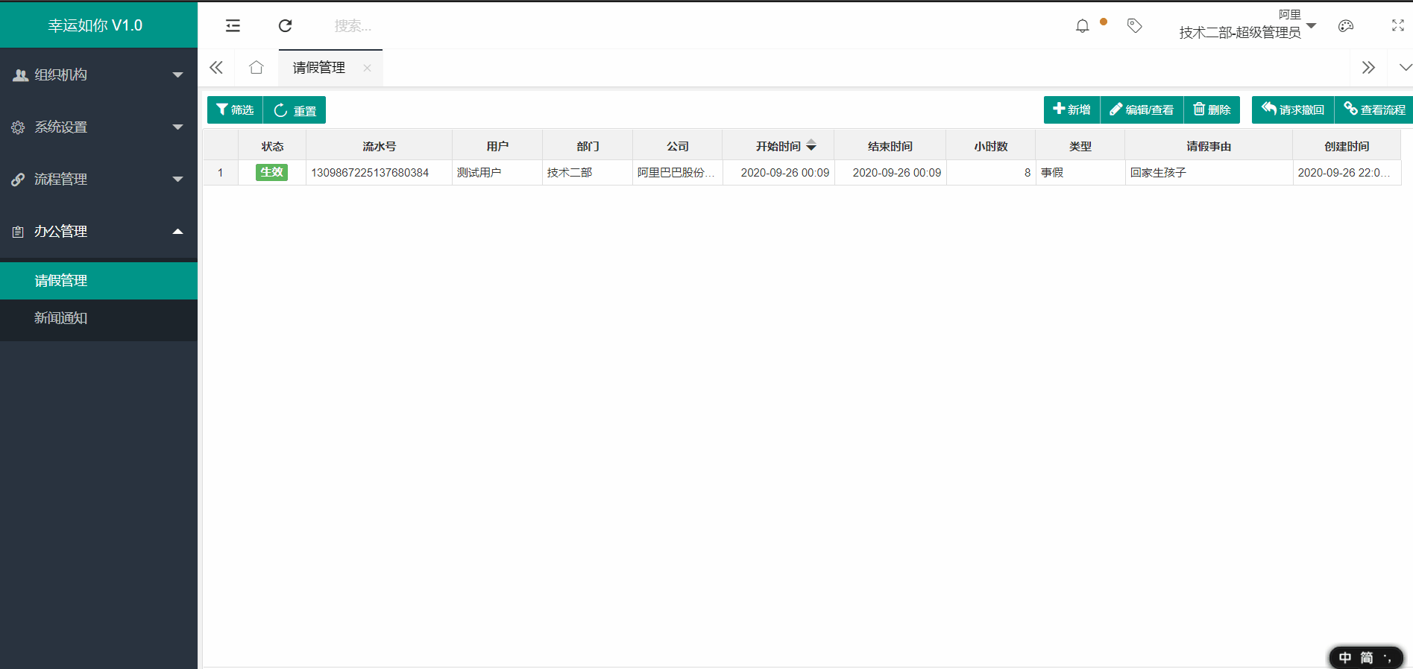Open the 技术二部-超级管理员 user dropdown
The width and height of the screenshot is (1413, 669).
(1247, 25)
